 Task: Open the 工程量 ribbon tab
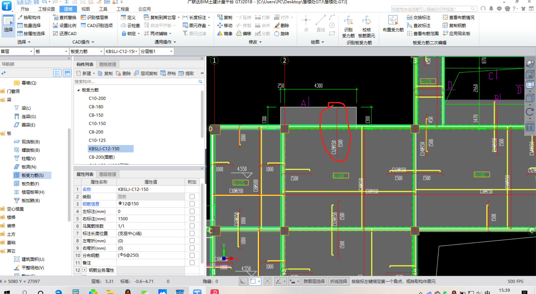[x=123, y=9]
